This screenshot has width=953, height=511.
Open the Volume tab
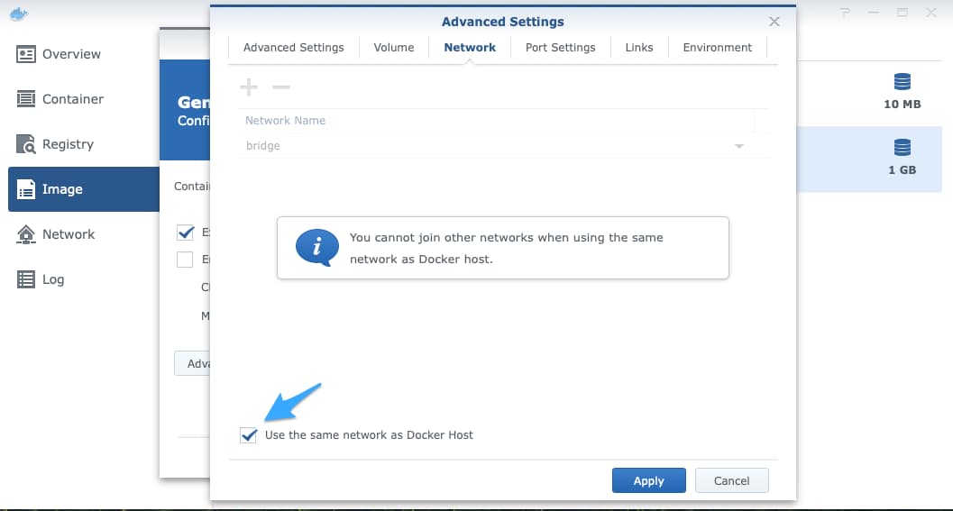click(x=394, y=48)
